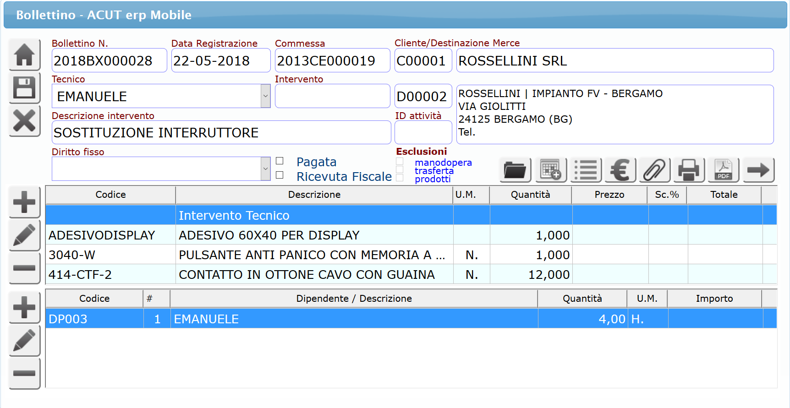Click the calendar add icon
This screenshot has width=790, height=408.
pyautogui.click(x=550, y=170)
